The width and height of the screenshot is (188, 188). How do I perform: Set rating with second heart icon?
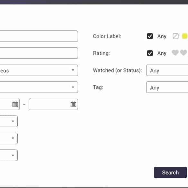[x=184, y=53]
